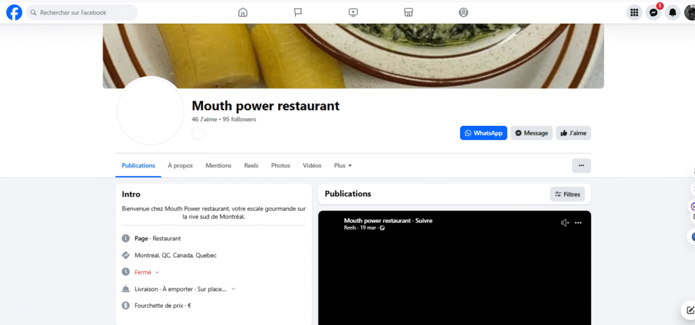Viewport: 695px width, 325px height.
Task: Click the Reels · 19 mar timestamp
Action: click(360, 228)
